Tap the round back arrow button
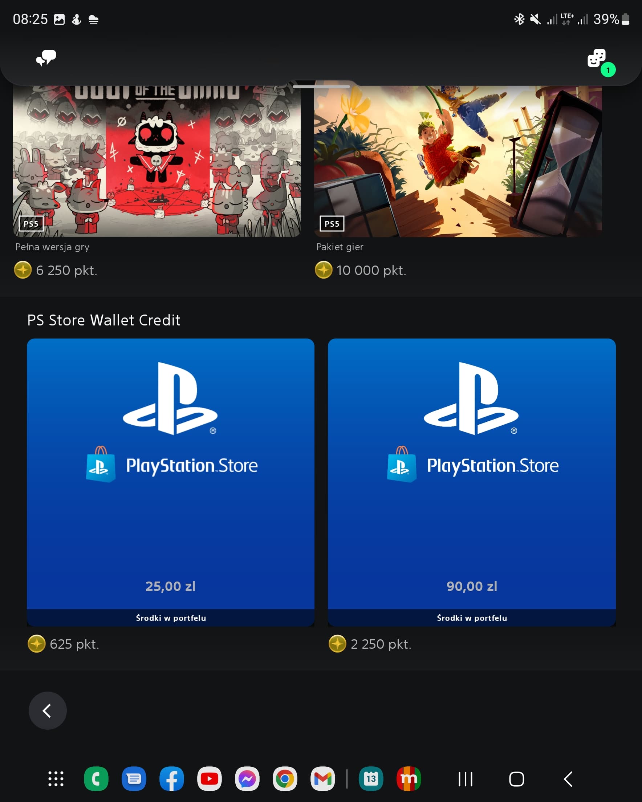This screenshot has width=642, height=802. [48, 710]
